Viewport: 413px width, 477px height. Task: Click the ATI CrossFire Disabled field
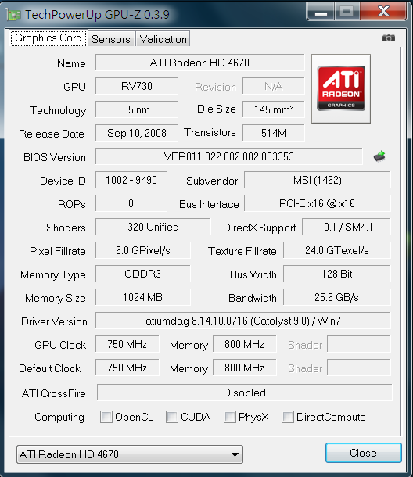[244, 393]
